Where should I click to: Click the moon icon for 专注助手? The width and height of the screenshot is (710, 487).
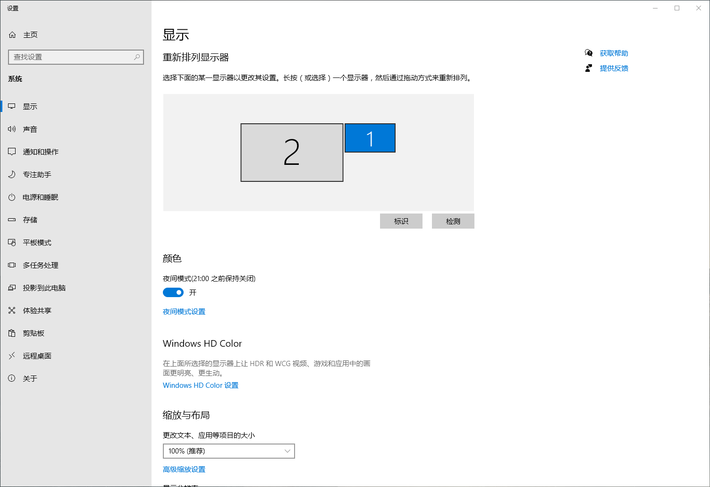pos(12,175)
